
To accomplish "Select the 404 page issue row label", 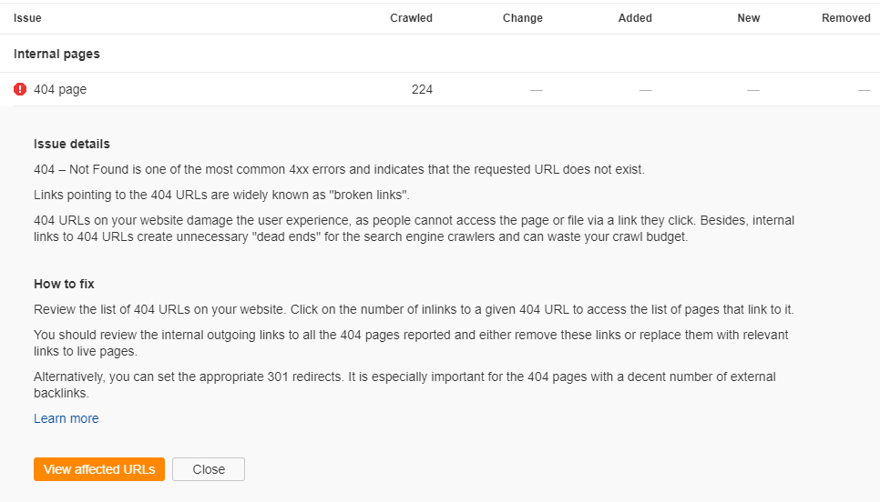I will 60,89.
